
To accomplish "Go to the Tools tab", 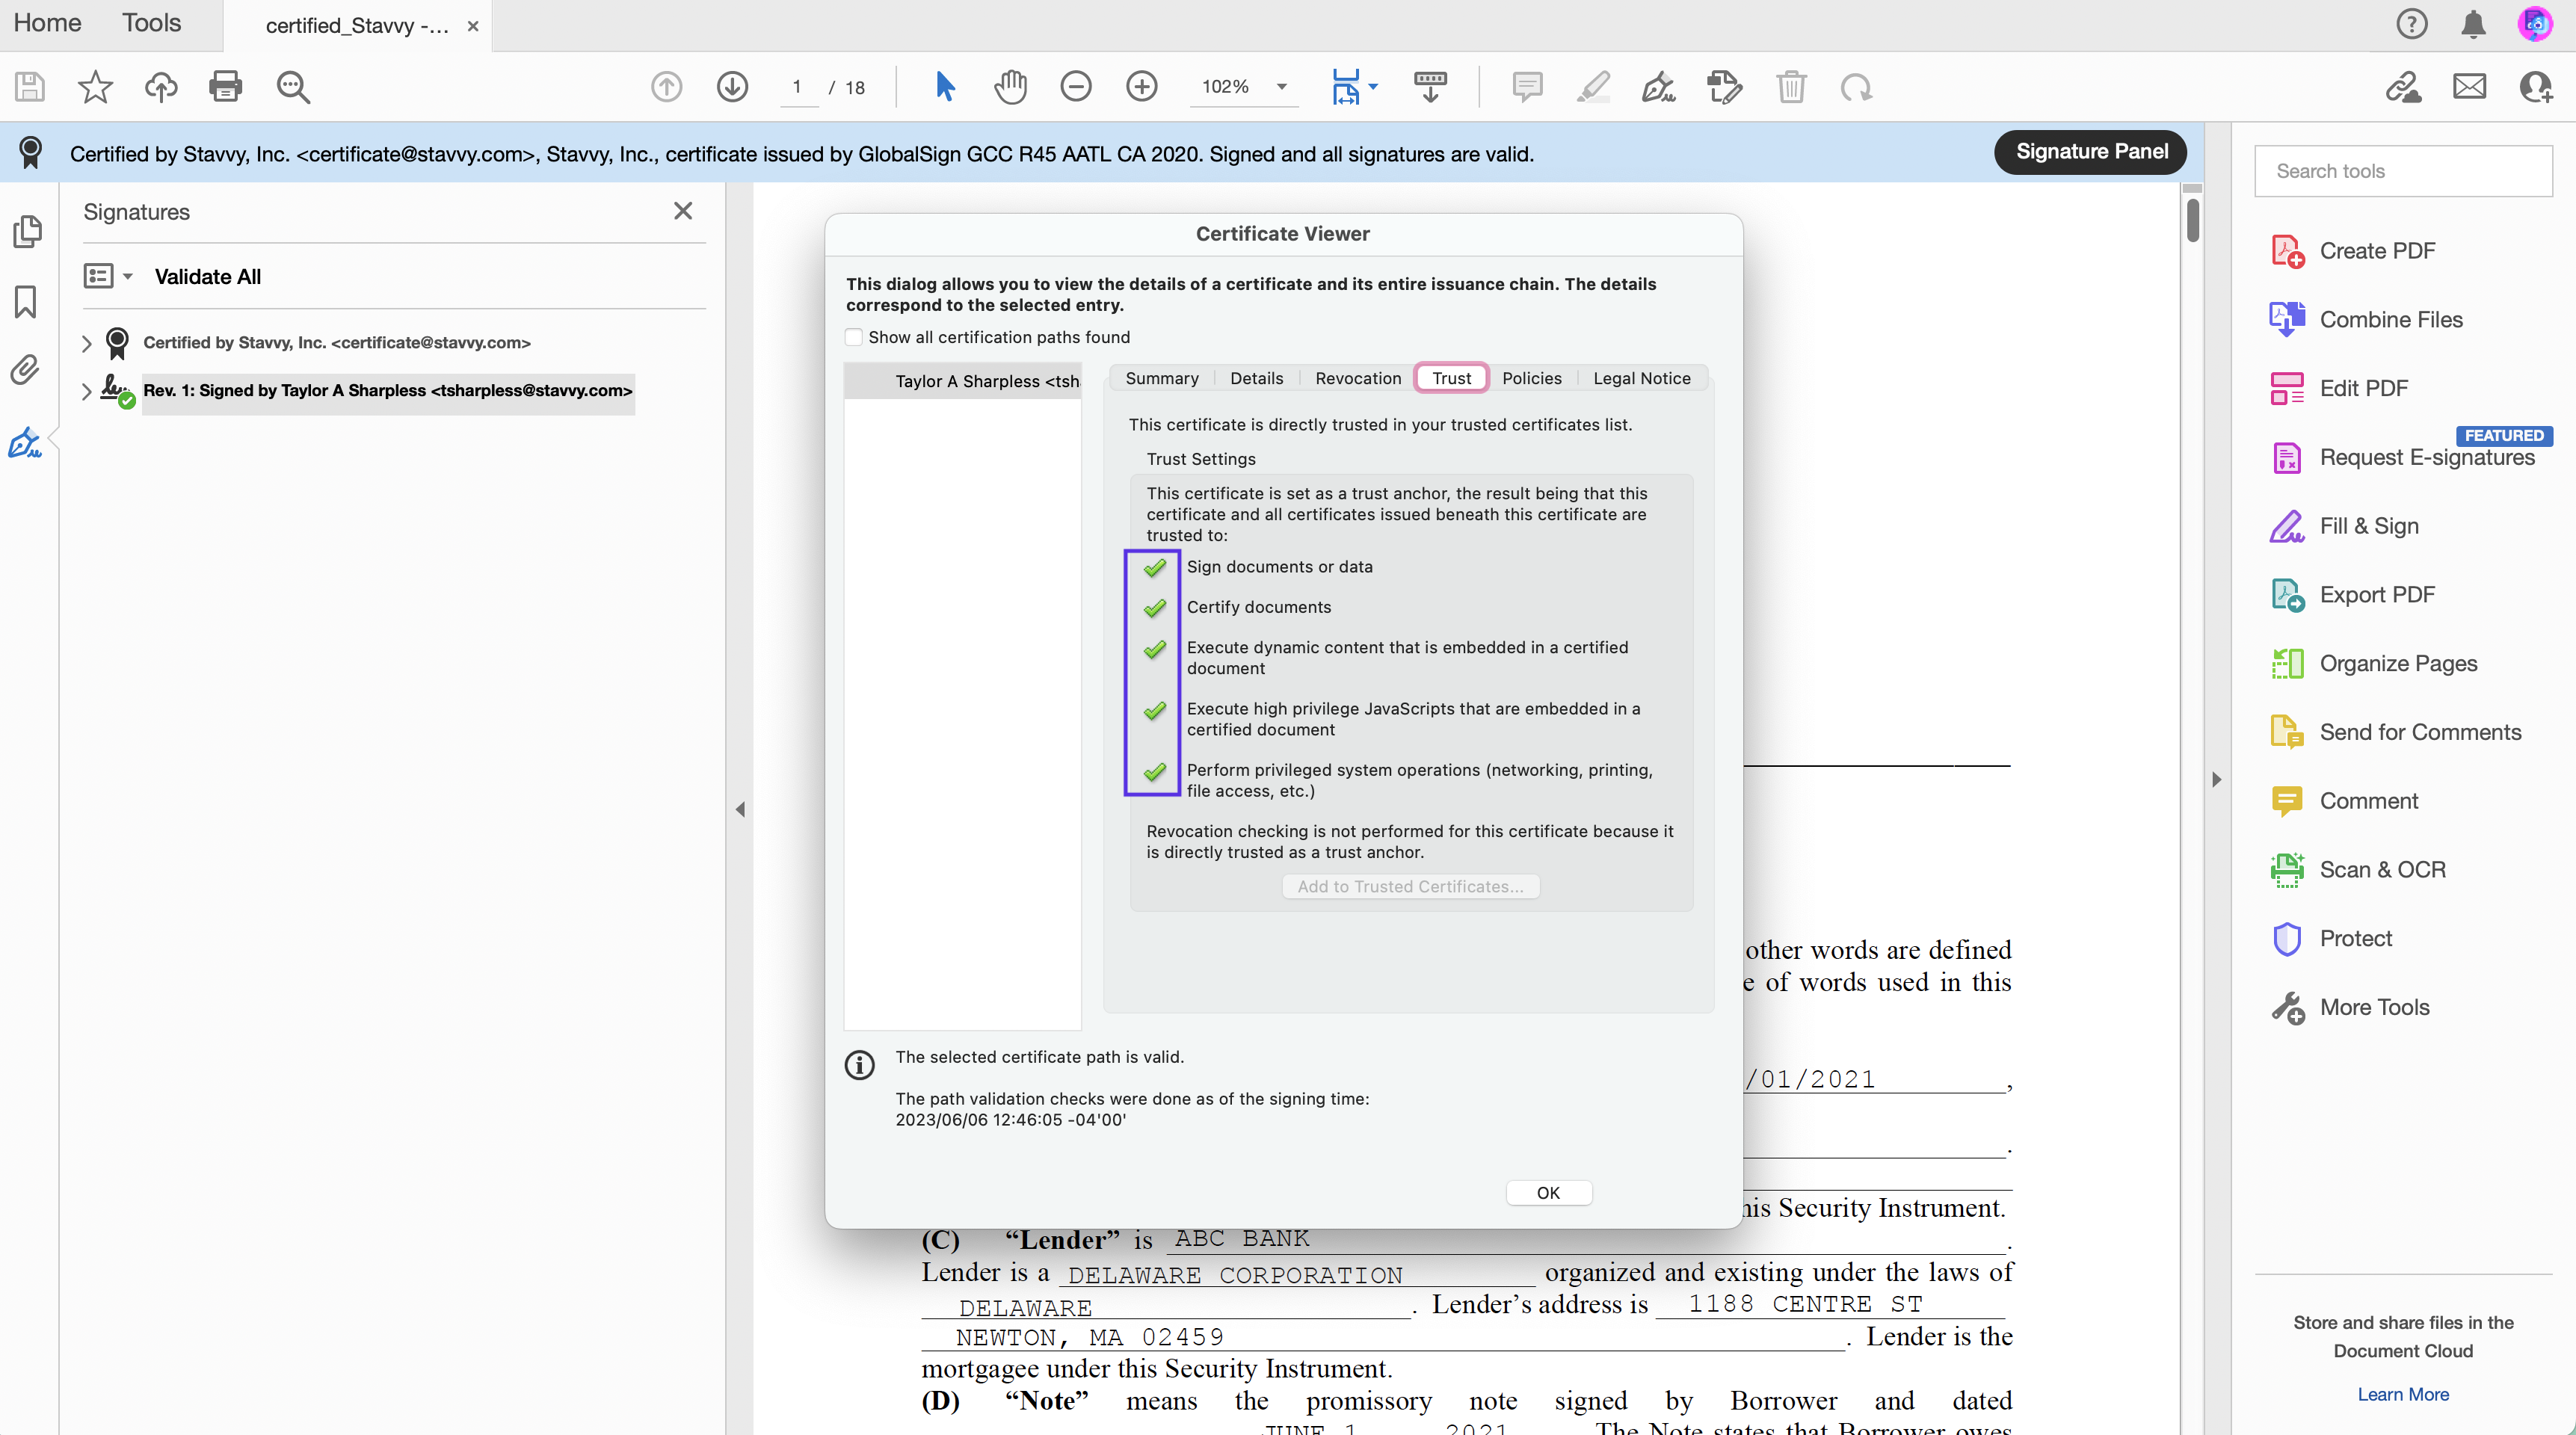I will pyautogui.click(x=151, y=24).
